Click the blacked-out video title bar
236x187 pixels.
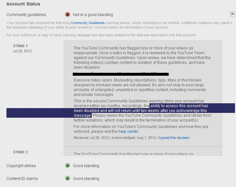(121, 74)
